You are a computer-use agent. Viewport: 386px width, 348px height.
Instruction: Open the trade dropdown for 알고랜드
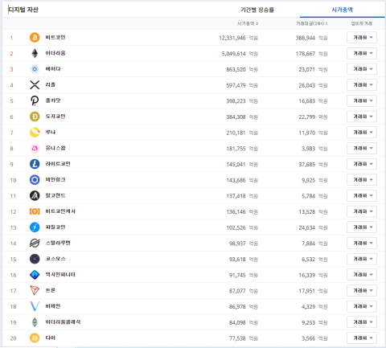[x=362, y=196]
